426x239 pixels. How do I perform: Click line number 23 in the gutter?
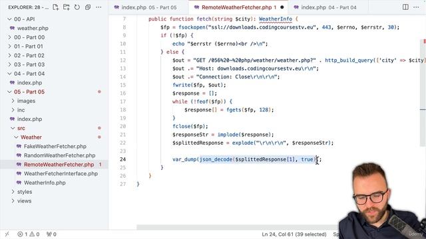pyautogui.click(x=122, y=151)
